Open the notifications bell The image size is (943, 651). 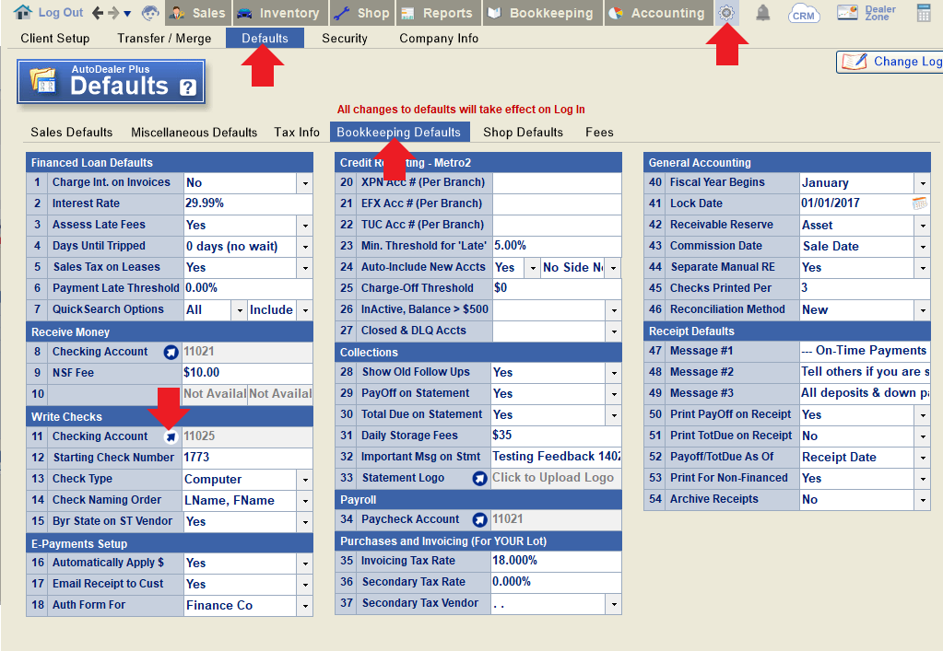point(762,13)
